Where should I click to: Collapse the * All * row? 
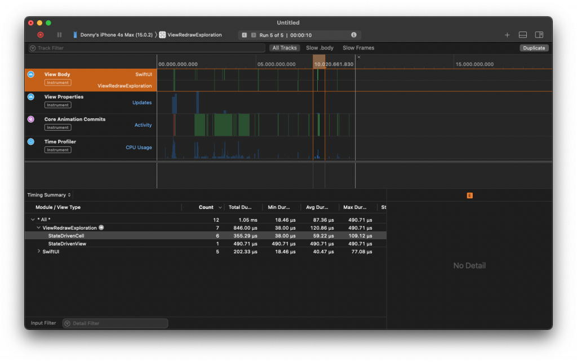33,220
